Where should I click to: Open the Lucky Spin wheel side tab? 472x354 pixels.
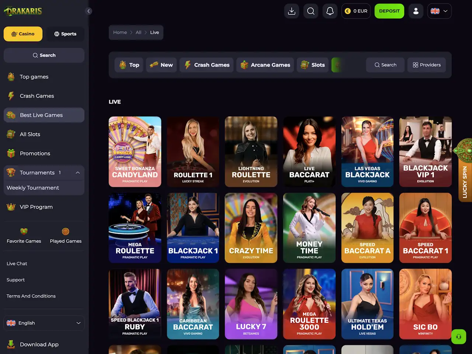pyautogui.click(x=464, y=170)
